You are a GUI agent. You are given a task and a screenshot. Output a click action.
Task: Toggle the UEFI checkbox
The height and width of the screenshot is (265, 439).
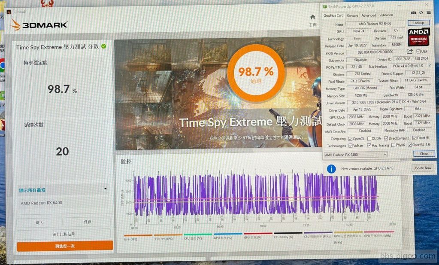pos(418,52)
